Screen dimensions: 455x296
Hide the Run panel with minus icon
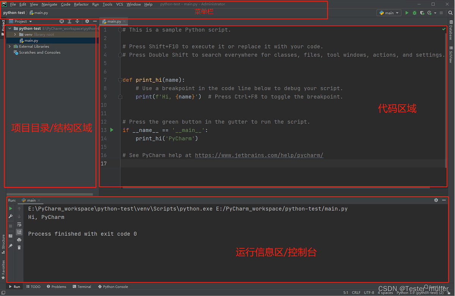pyautogui.click(x=444, y=200)
